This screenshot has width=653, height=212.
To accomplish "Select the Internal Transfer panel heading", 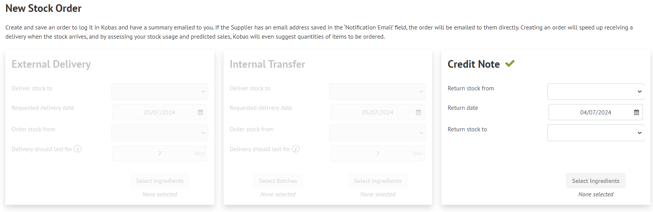I will click(267, 64).
